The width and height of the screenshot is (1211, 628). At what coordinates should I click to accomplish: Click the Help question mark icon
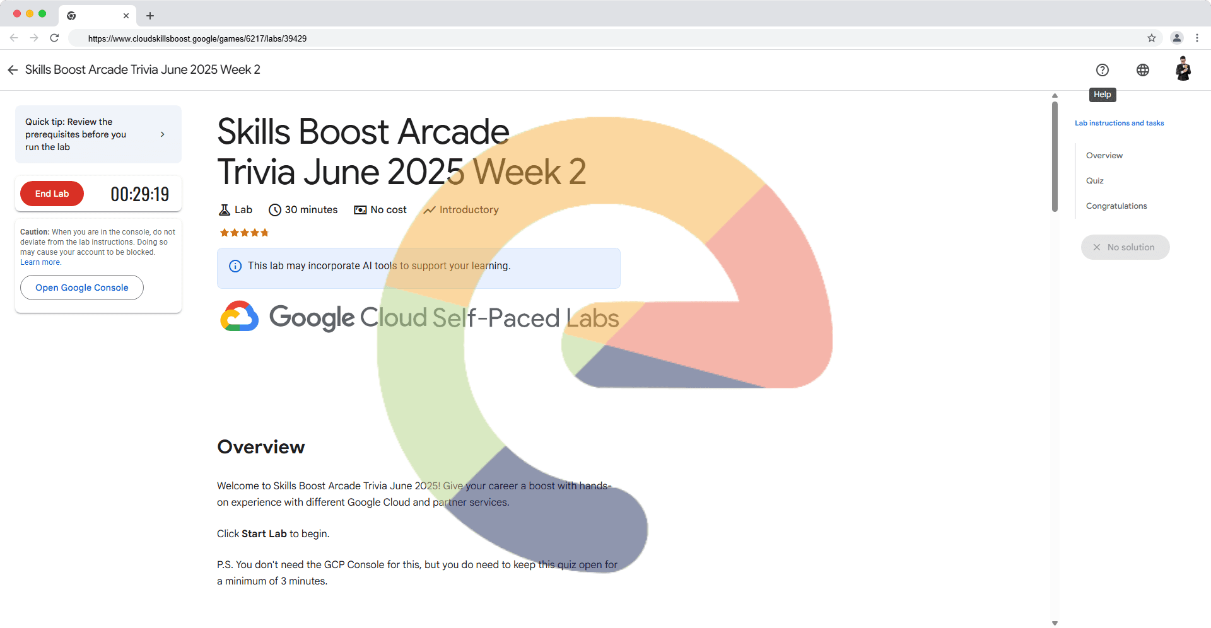point(1102,70)
